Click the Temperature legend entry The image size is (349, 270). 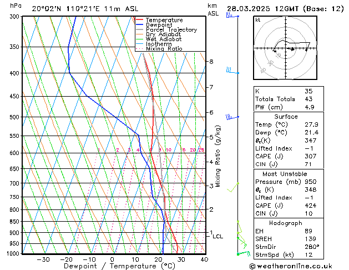pos(159,20)
